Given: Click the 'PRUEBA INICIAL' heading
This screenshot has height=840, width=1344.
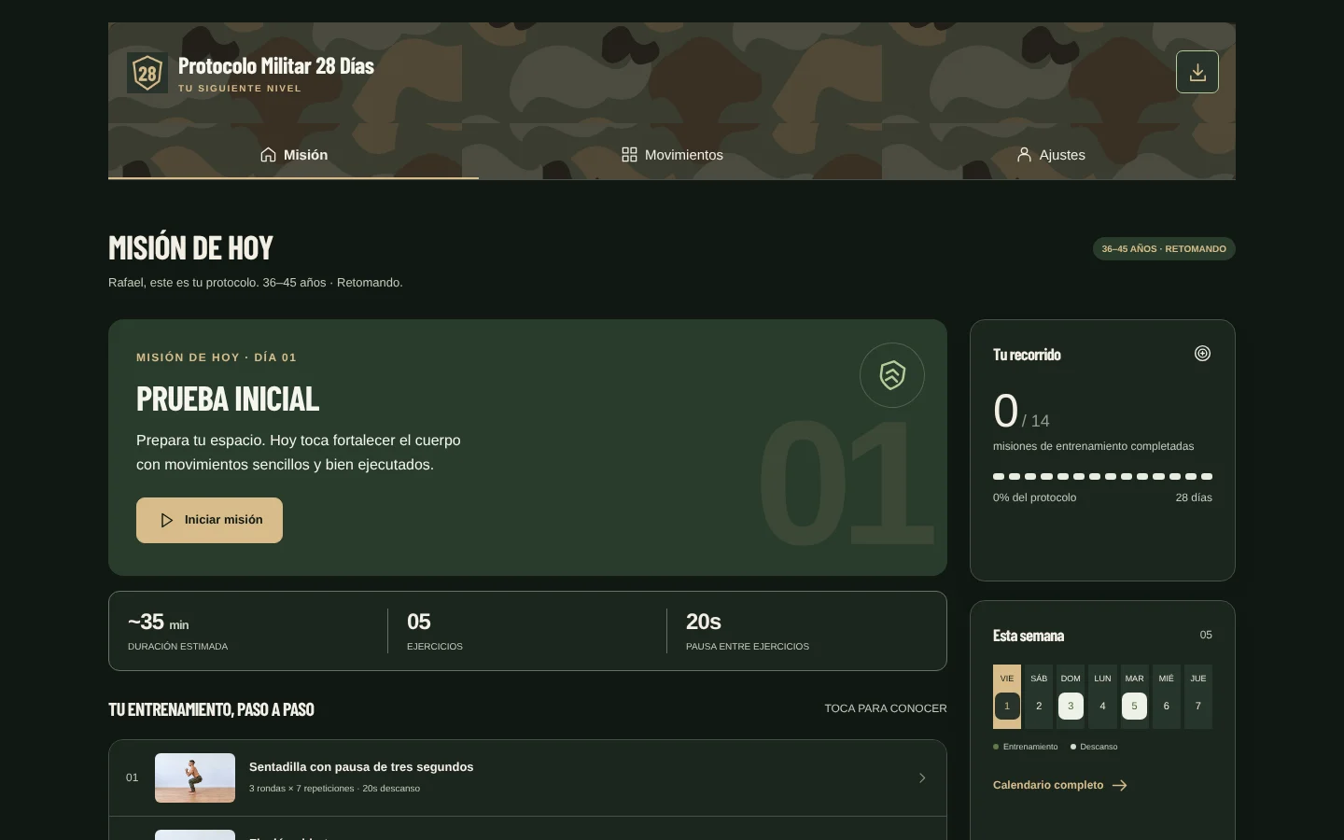Looking at the screenshot, I should pyautogui.click(x=228, y=399).
